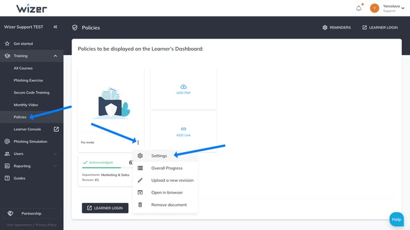
Task: Click Learner Login in top header
Action: [380, 27]
